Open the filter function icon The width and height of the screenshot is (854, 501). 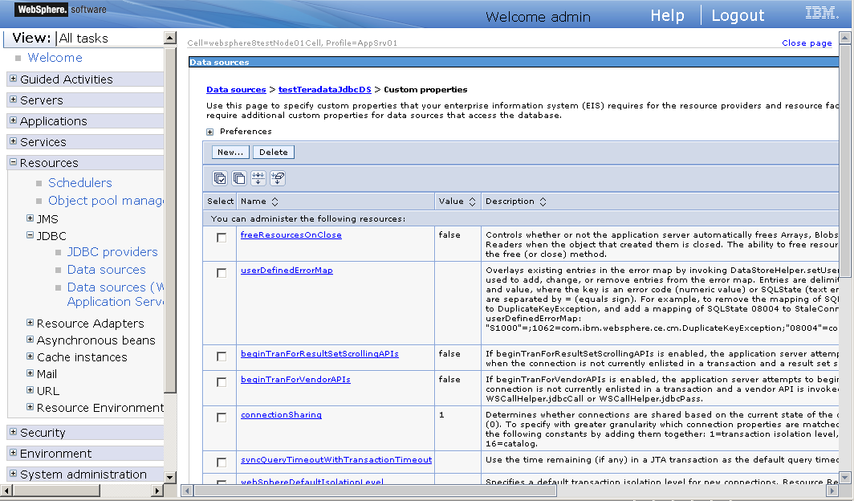pos(258,178)
